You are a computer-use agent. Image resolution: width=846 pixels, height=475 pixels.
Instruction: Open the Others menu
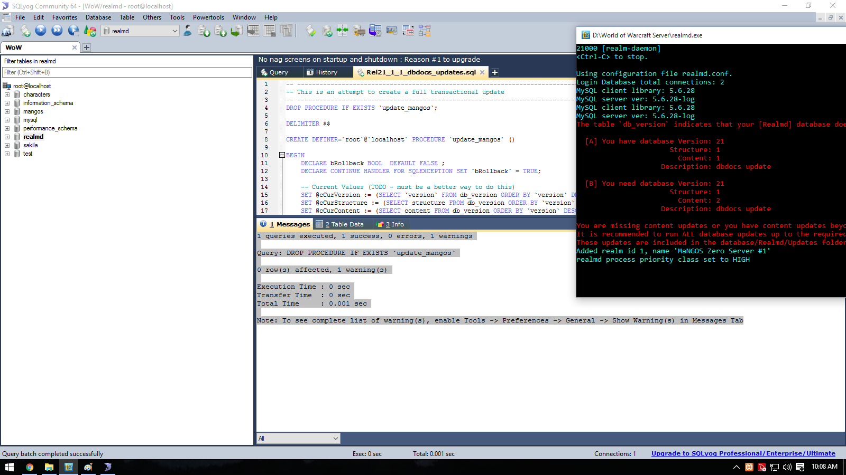(x=152, y=17)
